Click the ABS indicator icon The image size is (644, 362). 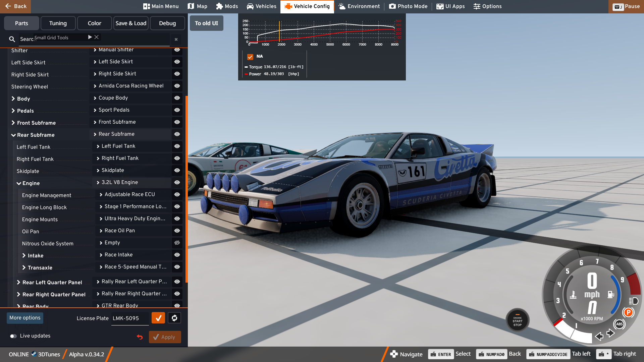point(619,324)
